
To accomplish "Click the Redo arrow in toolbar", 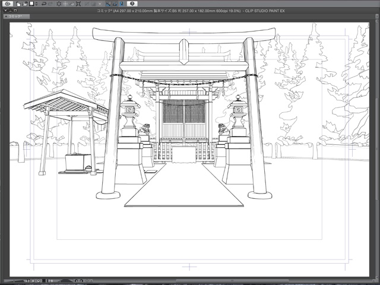I will [50, 4].
